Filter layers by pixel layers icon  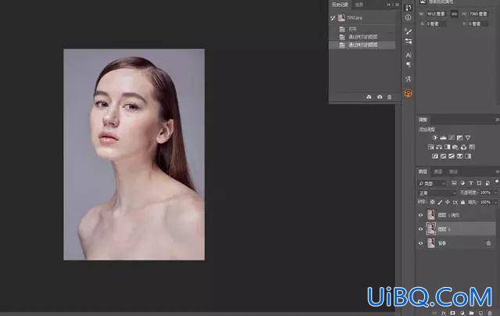click(x=454, y=183)
